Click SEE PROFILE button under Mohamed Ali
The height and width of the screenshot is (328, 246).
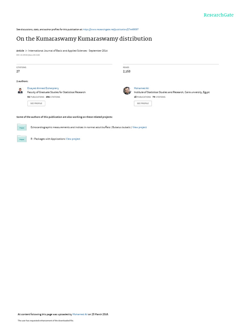click(143, 103)
